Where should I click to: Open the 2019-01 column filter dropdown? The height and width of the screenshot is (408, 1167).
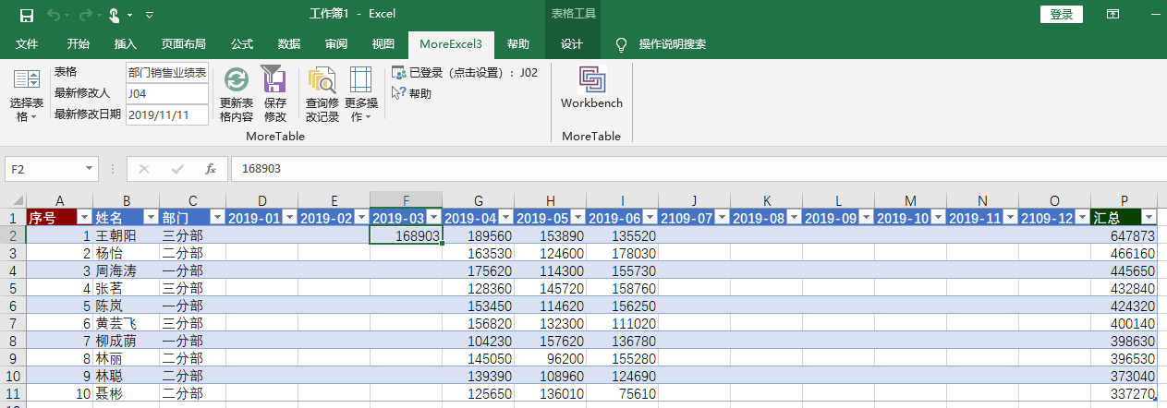[289, 217]
